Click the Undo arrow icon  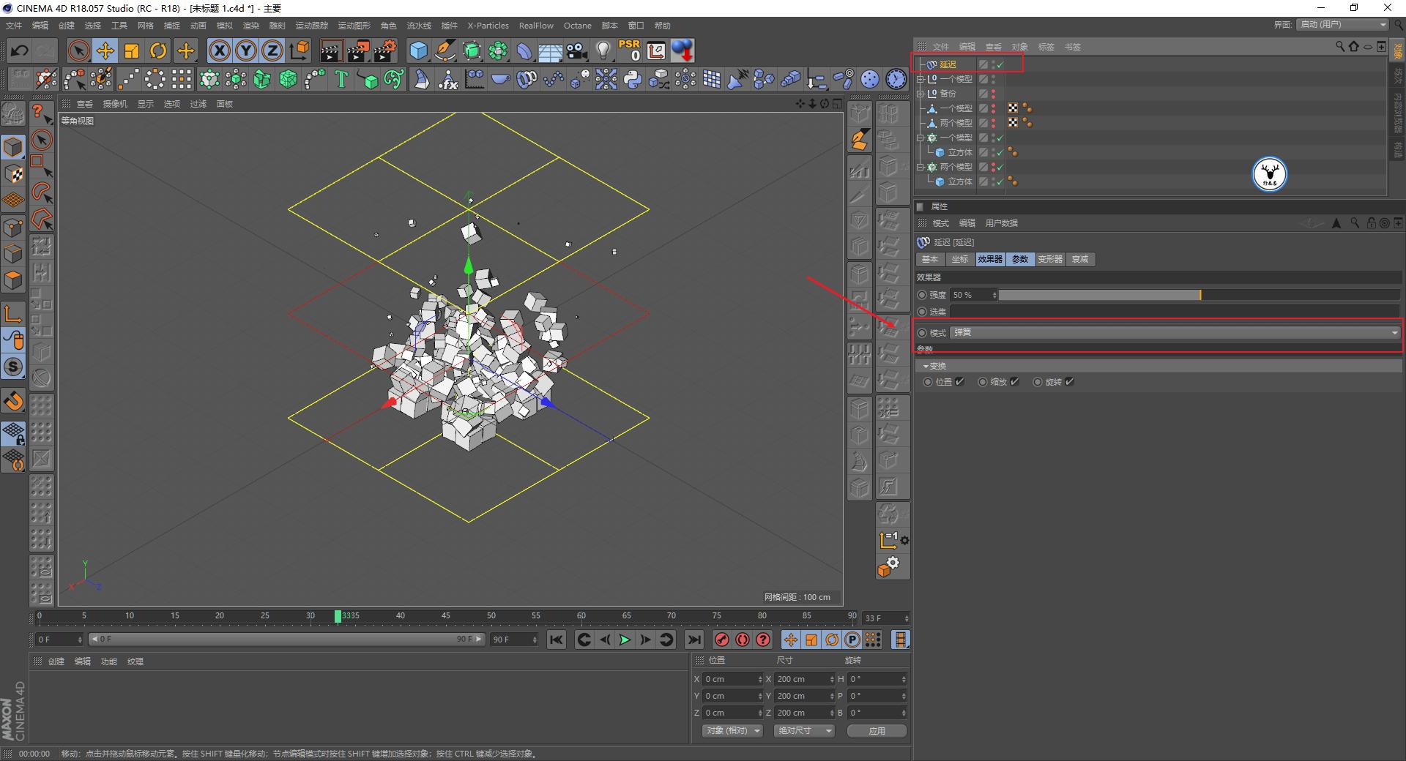(20, 50)
